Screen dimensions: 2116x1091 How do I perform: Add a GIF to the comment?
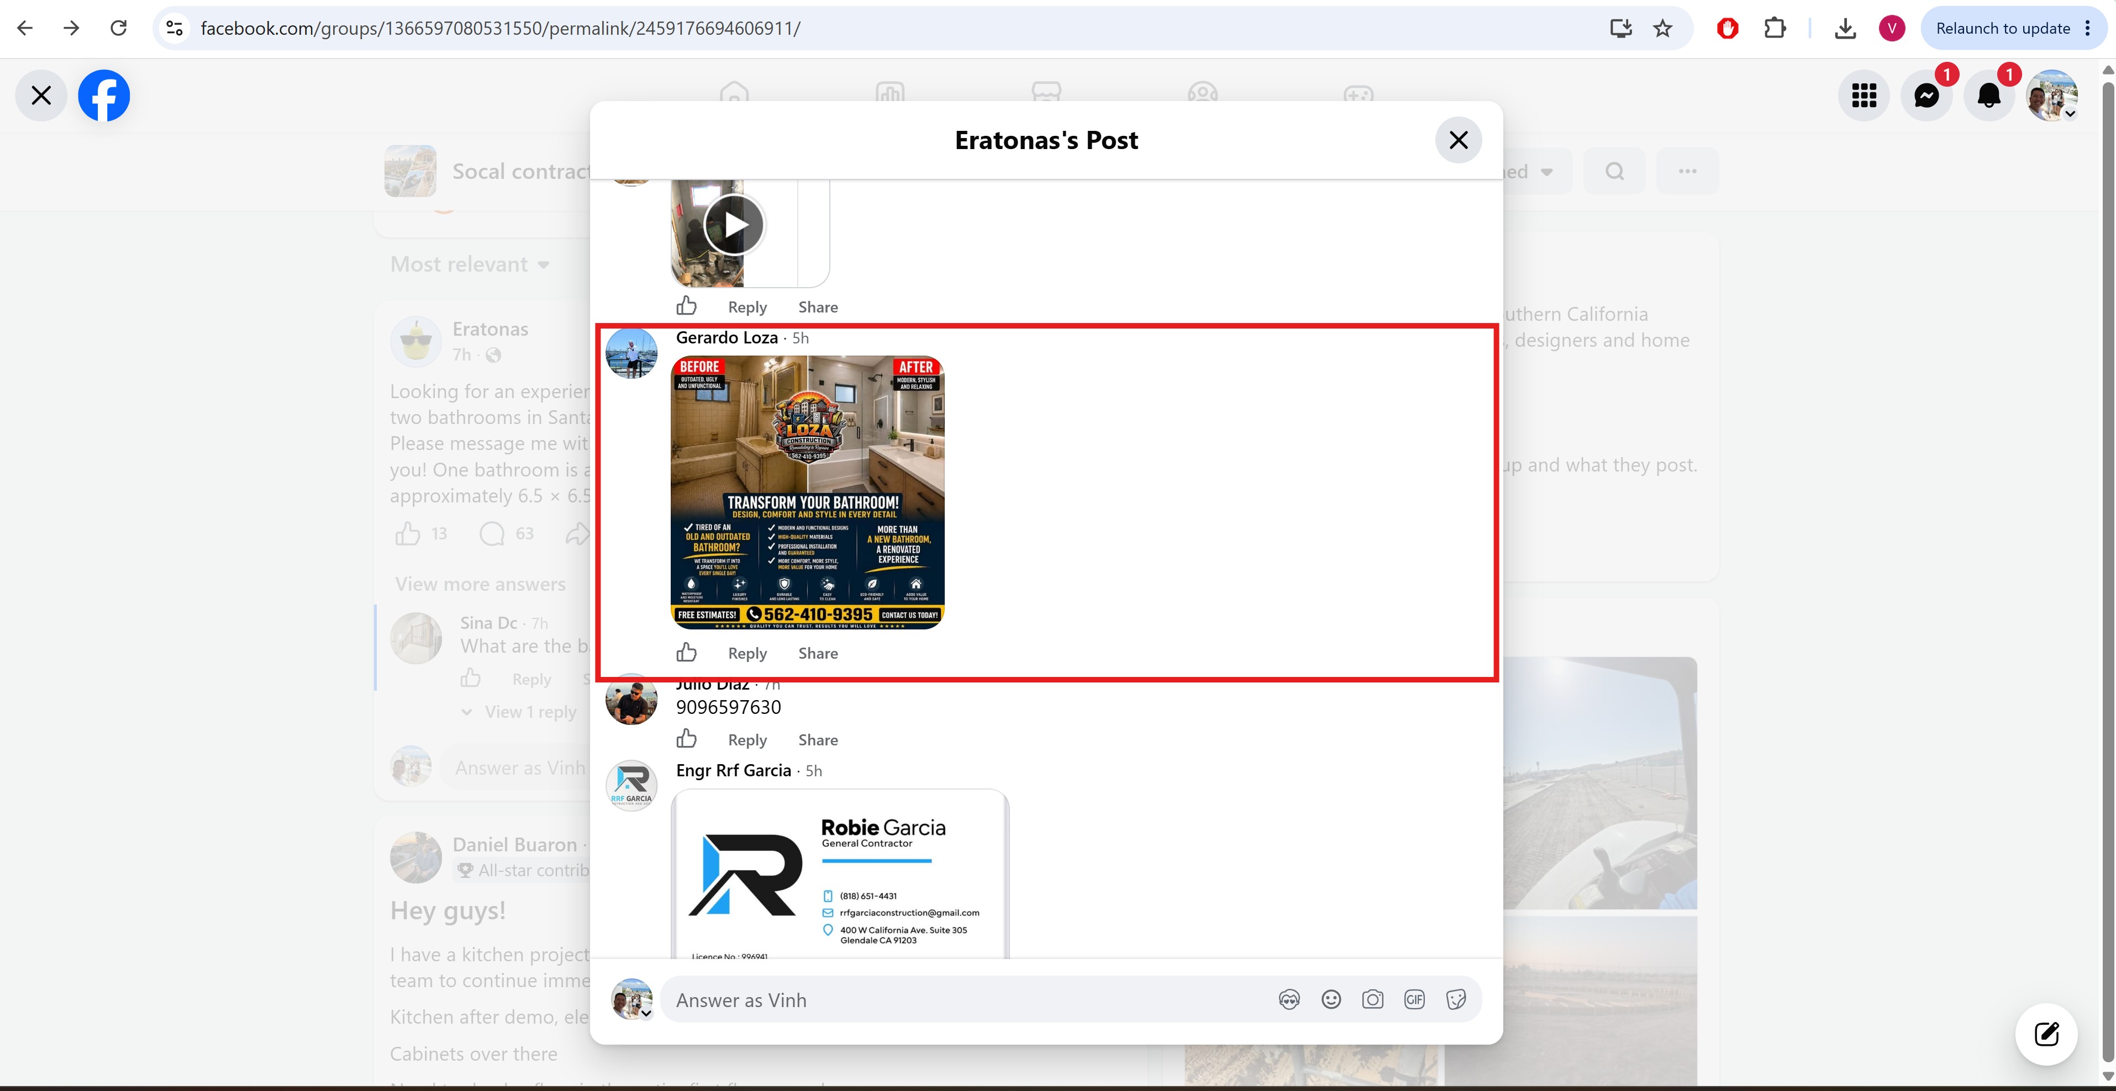pos(1414,999)
